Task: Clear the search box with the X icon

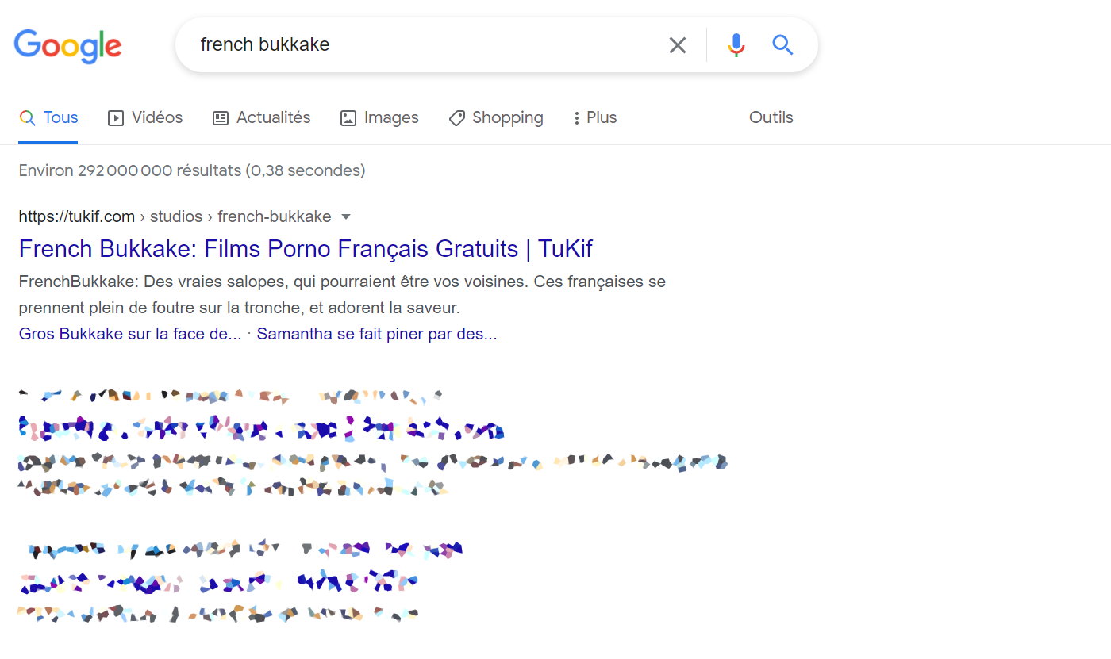Action: tap(677, 45)
